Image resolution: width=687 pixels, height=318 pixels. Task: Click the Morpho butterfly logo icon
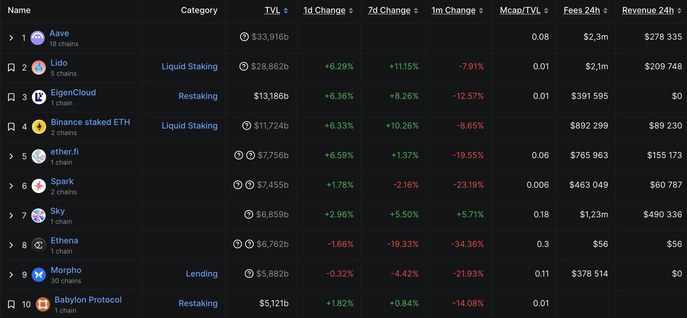[39, 275]
